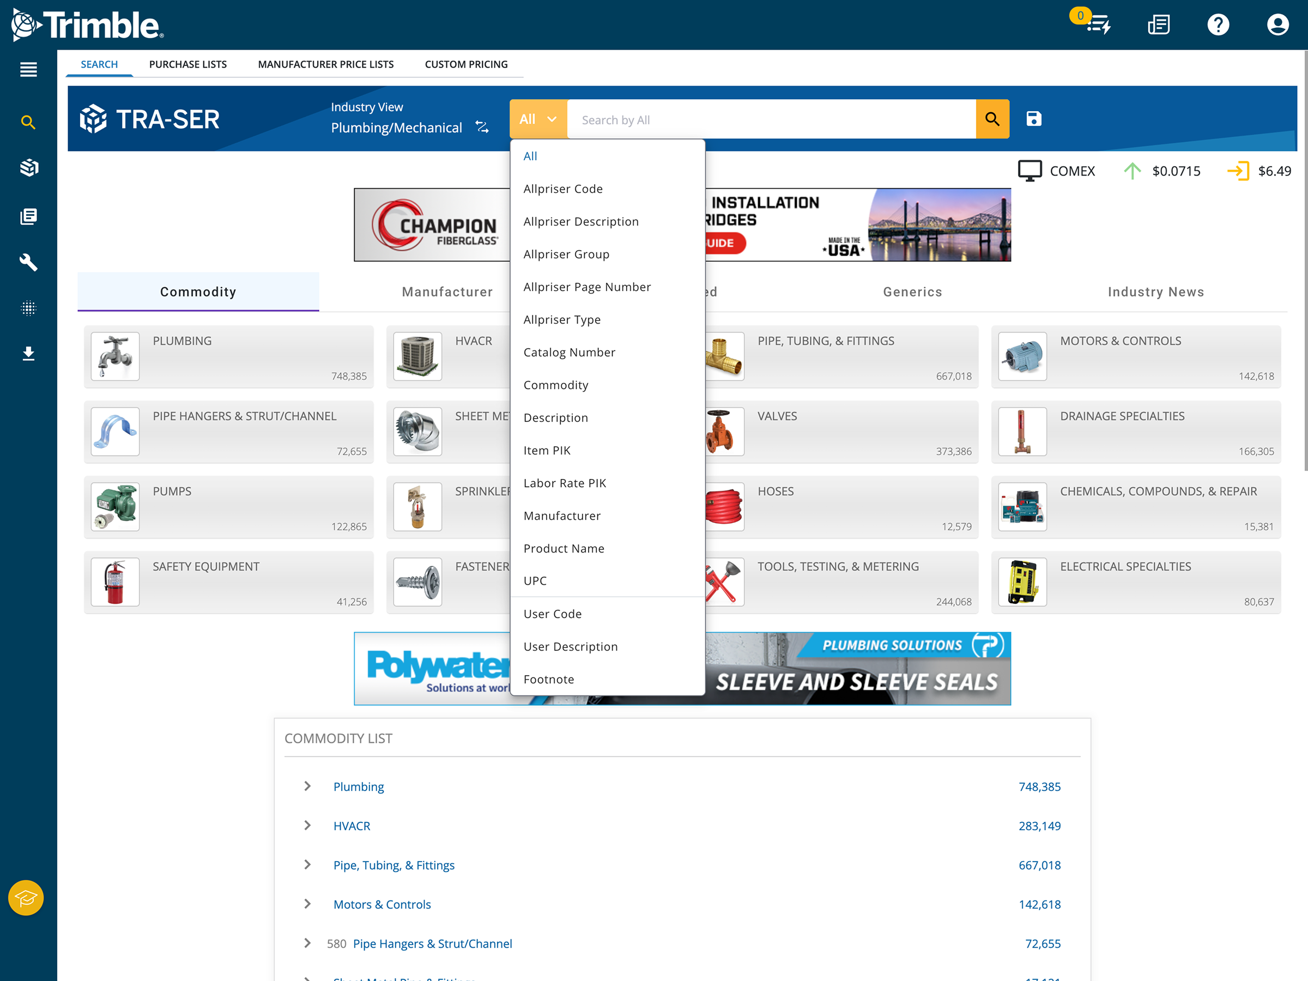Screen dimensions: 1308x981
Task: Click the page vertical scrollbar
Action: [1305, 260]
